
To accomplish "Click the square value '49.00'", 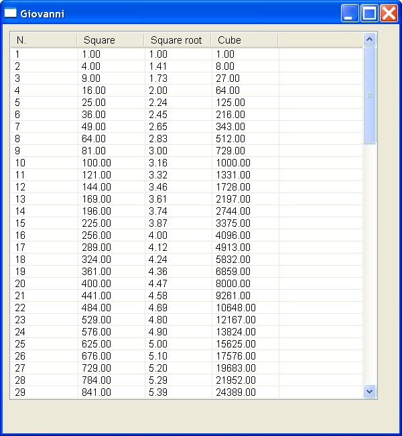I will point(94,127).
